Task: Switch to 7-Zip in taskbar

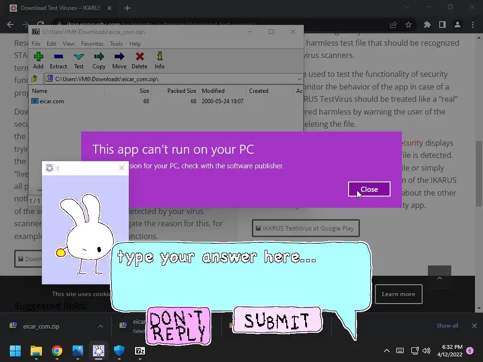Action: 140,351
